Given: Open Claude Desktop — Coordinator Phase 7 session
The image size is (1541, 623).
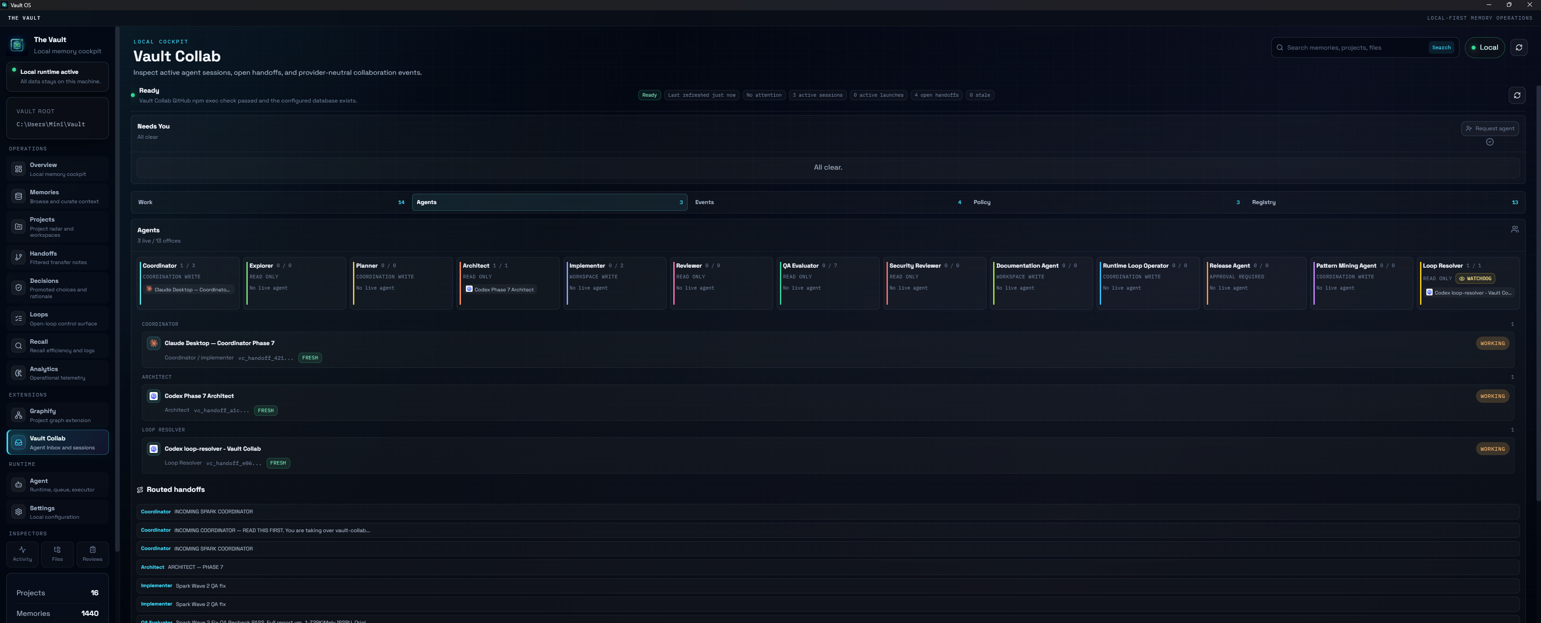Looking at the screenshot, I should coord(828,350).
